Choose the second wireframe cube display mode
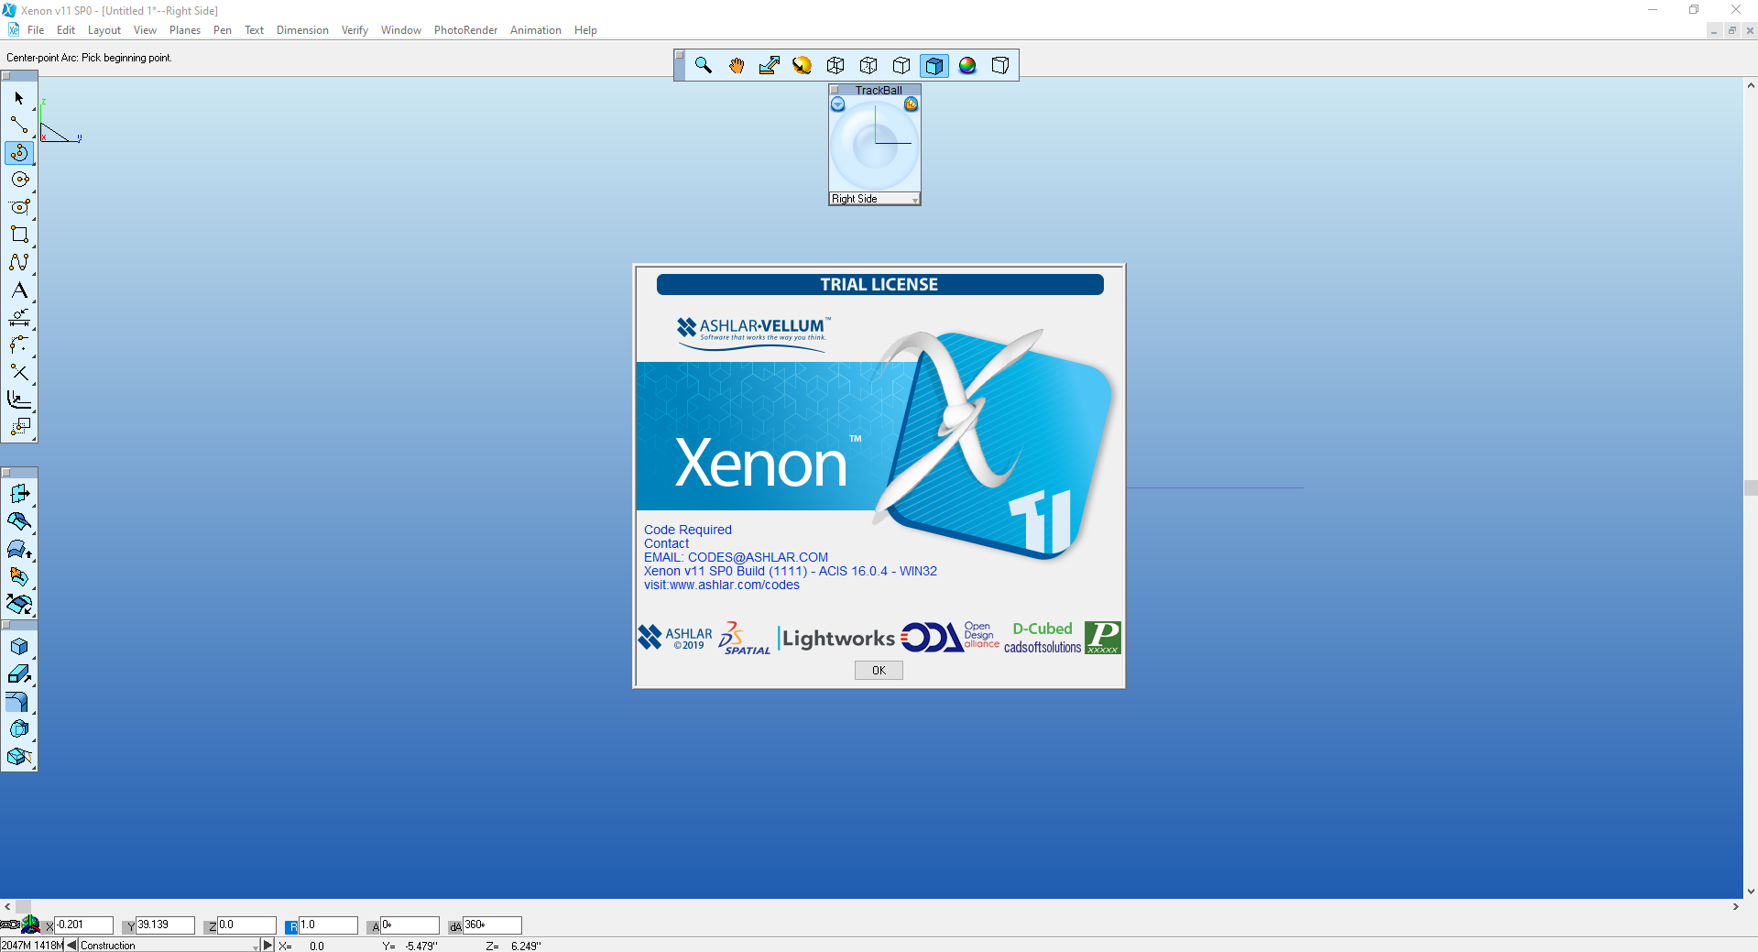This screenshot has height=952, width=1758. pyautogui.click(x=868, y=65)
